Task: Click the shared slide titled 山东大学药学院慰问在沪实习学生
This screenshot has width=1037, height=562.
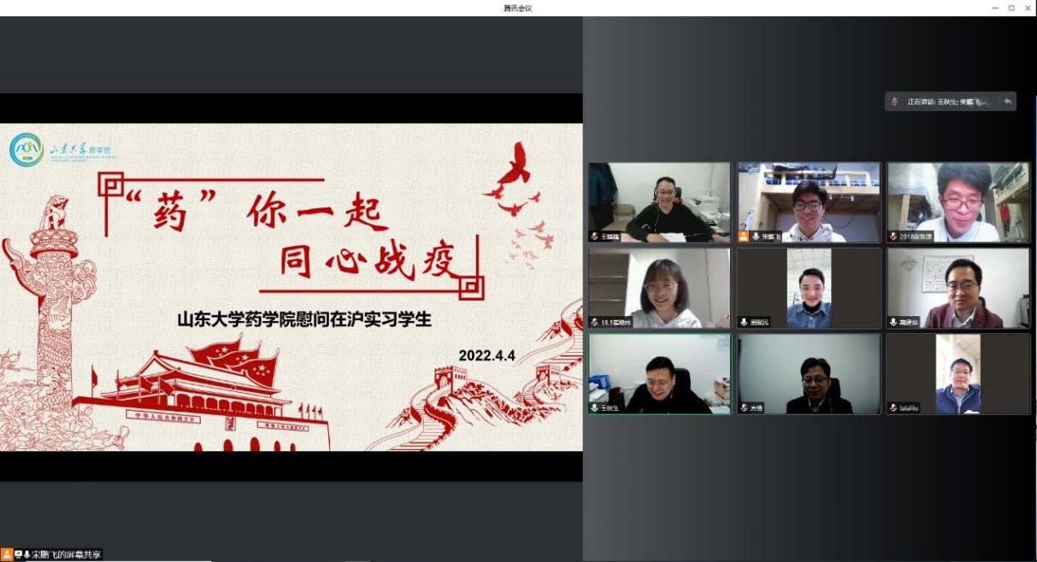Action: tap(291, 286)
